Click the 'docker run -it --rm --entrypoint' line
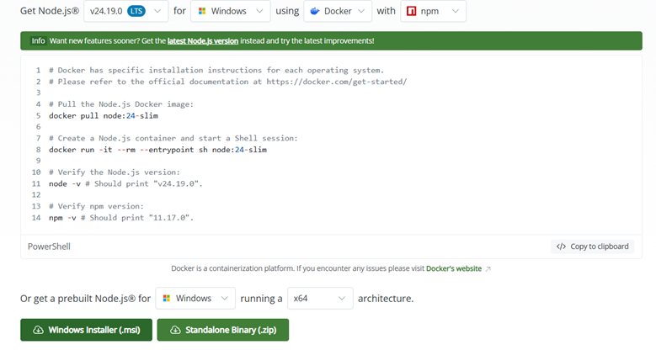This screenshot has height=350, width=656. click(x=157, y=149)
